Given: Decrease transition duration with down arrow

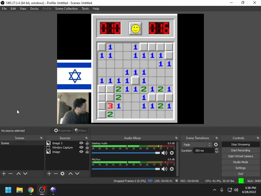Looking at the screenshot, I should pos(217,152).
